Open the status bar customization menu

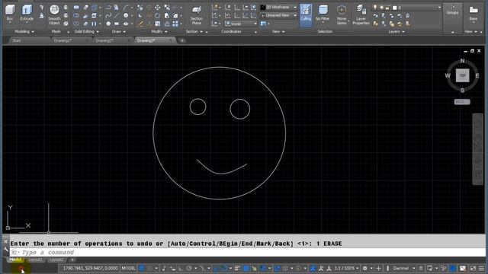(481, 268)
